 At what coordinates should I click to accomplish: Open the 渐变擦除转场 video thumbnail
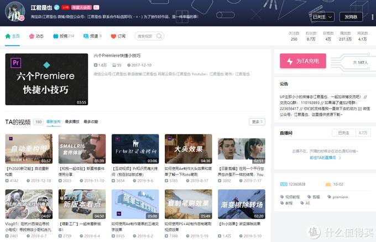pos(242,204)
